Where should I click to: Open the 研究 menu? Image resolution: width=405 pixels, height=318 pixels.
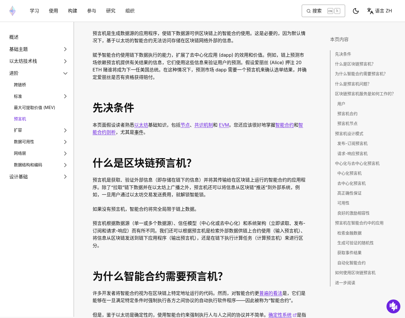click(x=111, y=11)
